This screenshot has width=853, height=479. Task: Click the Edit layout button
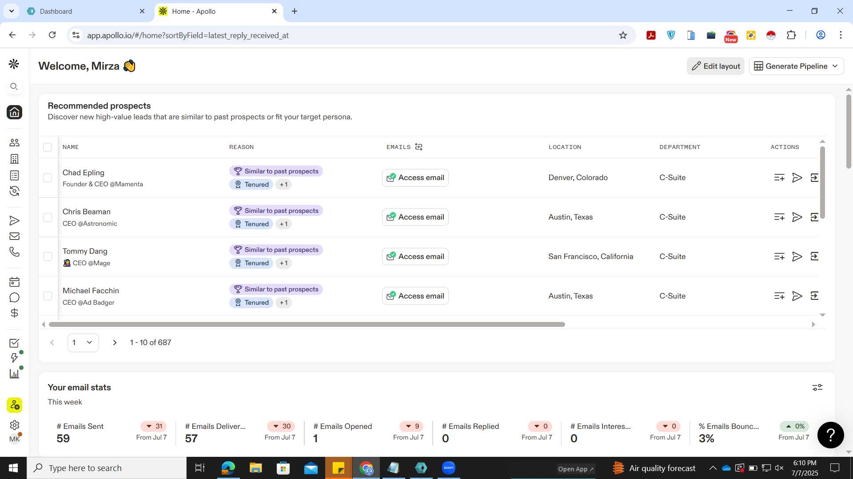coord(715,66)
